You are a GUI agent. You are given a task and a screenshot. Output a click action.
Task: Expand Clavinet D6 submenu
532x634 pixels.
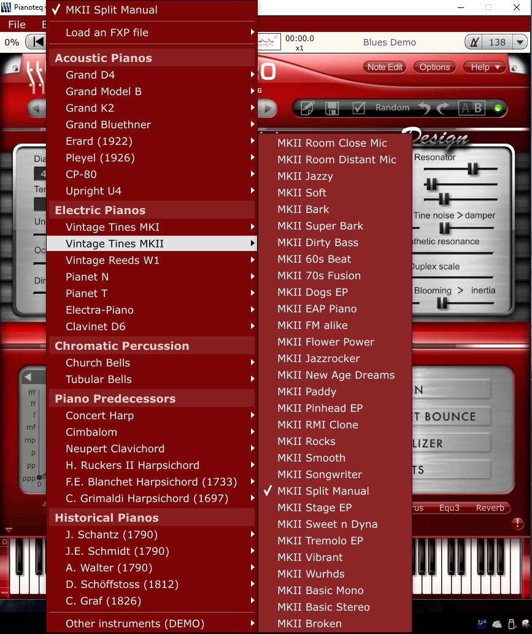pyautogui.click(x=152, y=327)
